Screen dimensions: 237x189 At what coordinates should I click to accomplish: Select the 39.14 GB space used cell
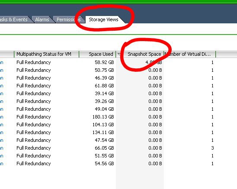click(x=104, y=93)
